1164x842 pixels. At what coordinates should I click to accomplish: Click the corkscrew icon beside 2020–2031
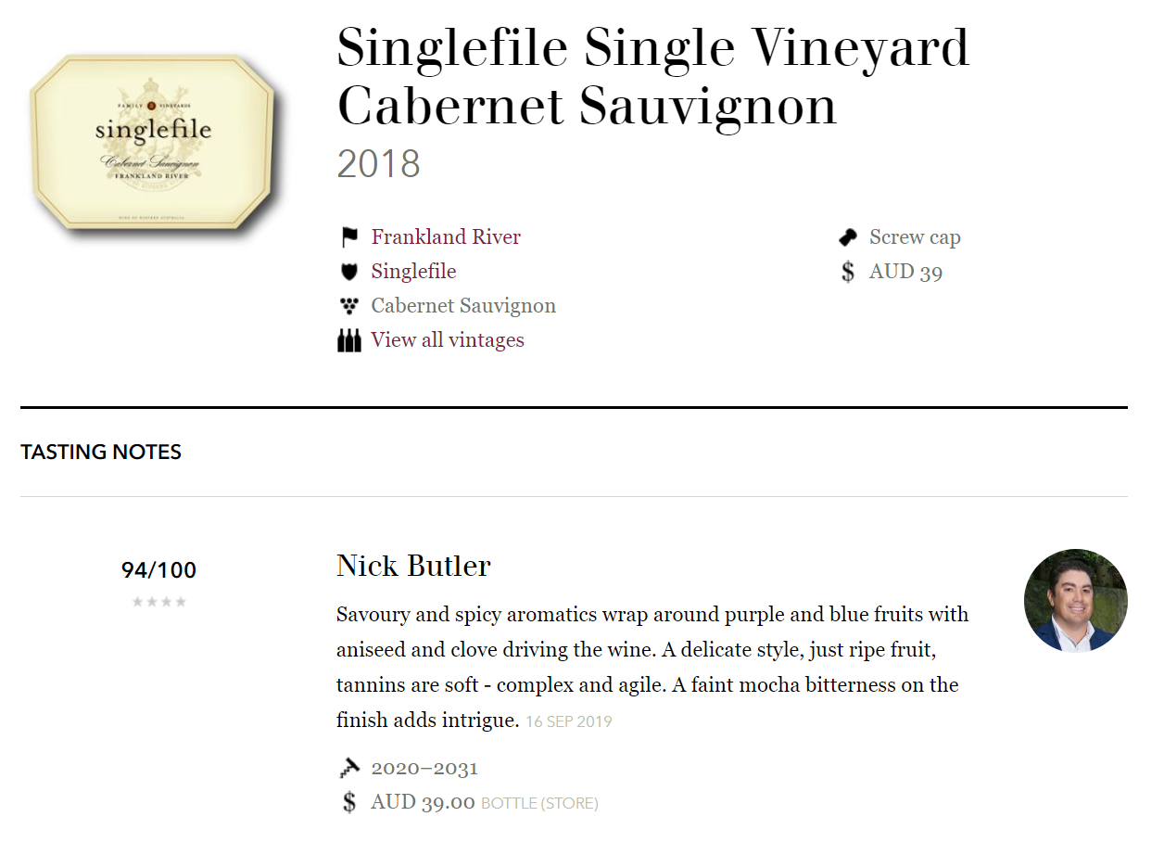pyautogui.click(x=348, y=768)
